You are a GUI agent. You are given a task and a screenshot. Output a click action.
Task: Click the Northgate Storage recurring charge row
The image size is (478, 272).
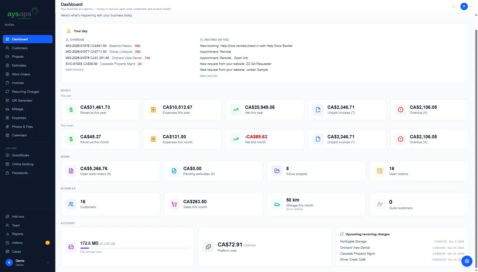click(x=402, y=242)
